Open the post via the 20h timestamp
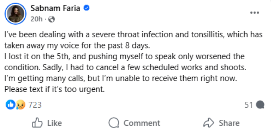278x134 pixels. pos(36,19)
